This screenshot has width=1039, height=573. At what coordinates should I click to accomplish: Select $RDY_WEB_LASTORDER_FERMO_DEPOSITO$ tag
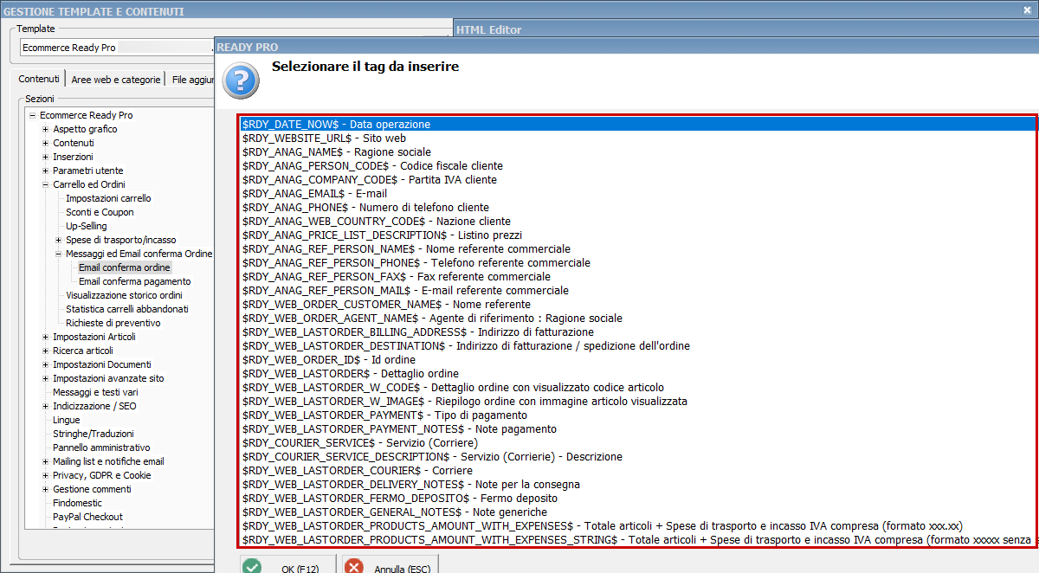(637, 499)
